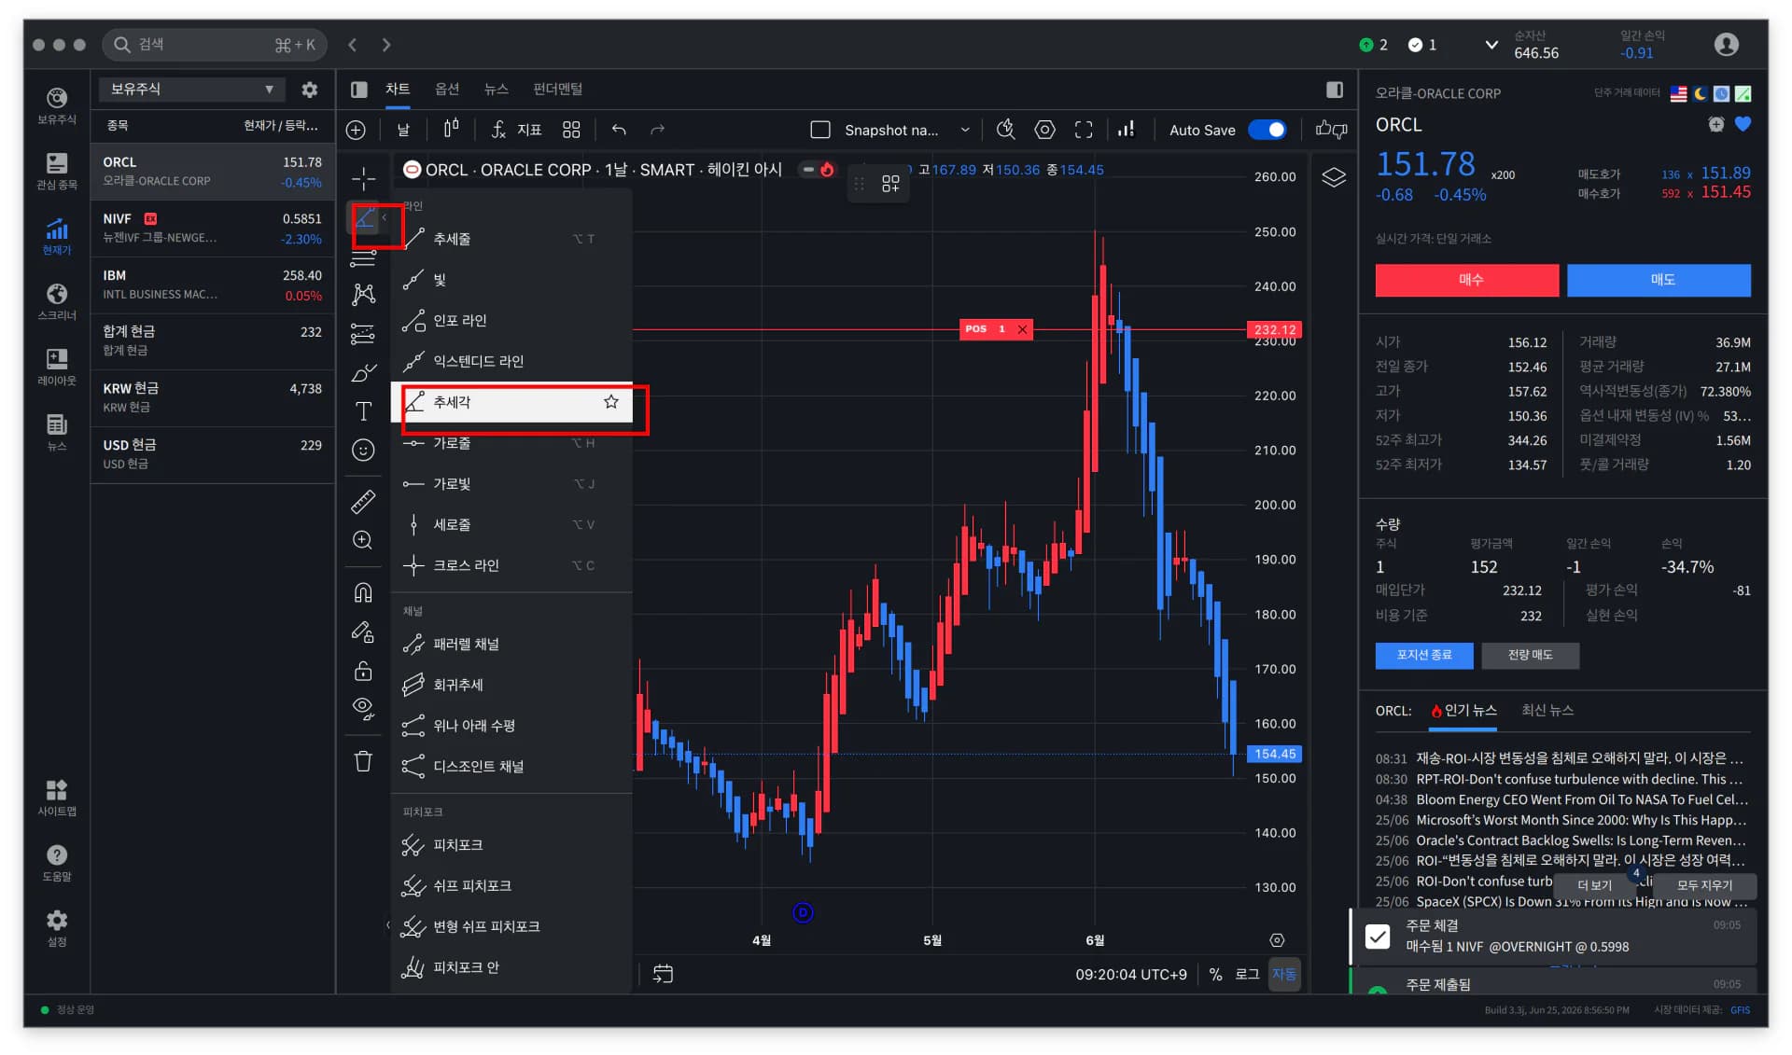The height and width of the screenshot is (1055, 1792).
Task: Open the 스크리너 sidebar section
Action: (57, 301)
